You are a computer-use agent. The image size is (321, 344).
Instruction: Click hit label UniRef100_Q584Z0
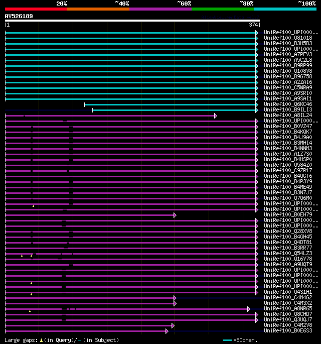click(288, 165)
